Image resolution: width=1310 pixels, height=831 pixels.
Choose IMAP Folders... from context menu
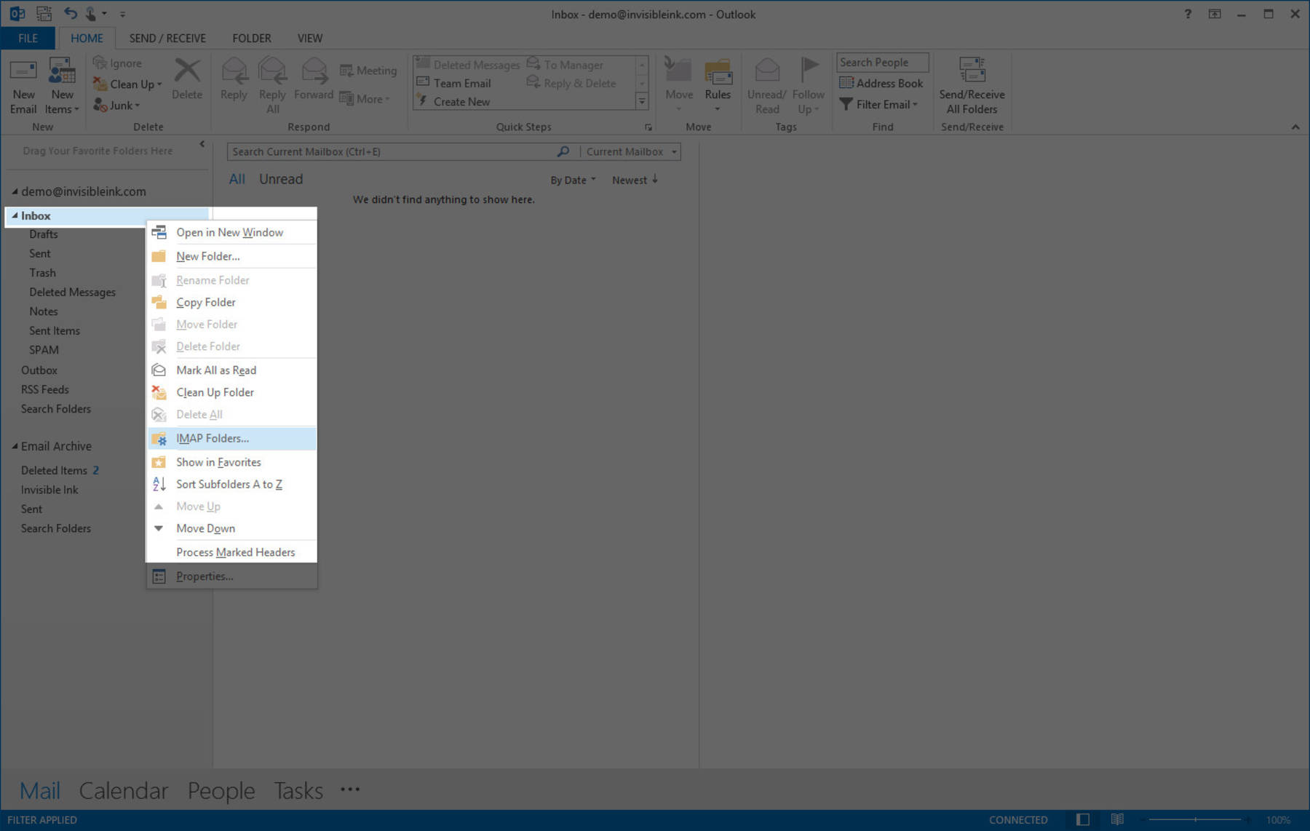[x=232, y=438]
